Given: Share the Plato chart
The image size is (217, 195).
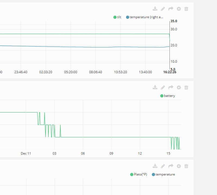Looking at the screenshot, I should [x=171, y=166].
